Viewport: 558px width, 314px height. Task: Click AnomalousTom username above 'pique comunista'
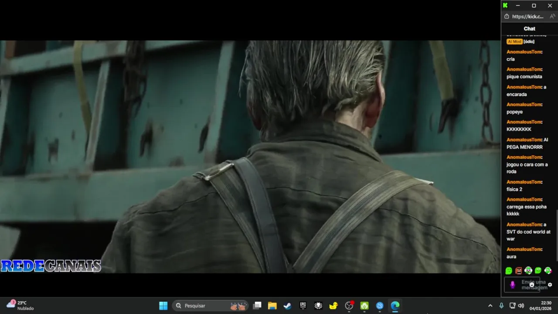(524, 69)
